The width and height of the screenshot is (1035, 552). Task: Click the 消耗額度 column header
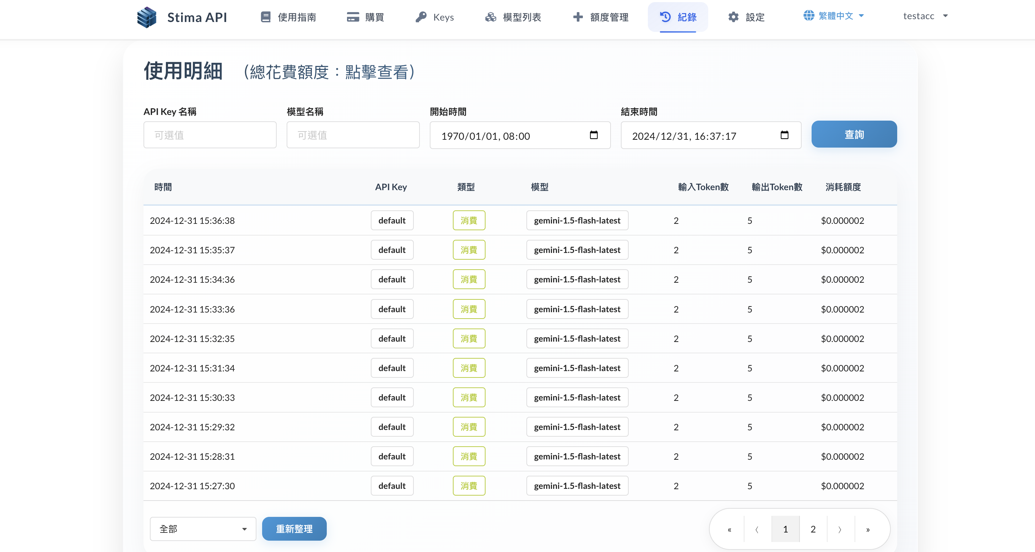(x=843, y=187)
